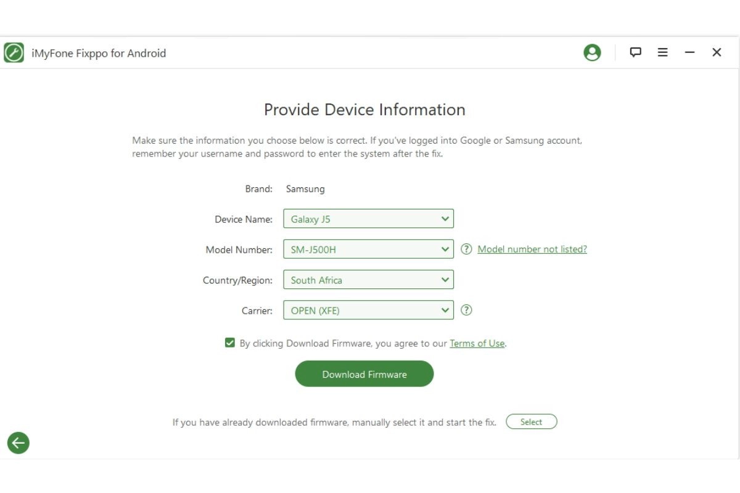The height and width of the screenshot is (493, 740).
Task: Open the user account profile icon
Action: click(x=591, y=52)
